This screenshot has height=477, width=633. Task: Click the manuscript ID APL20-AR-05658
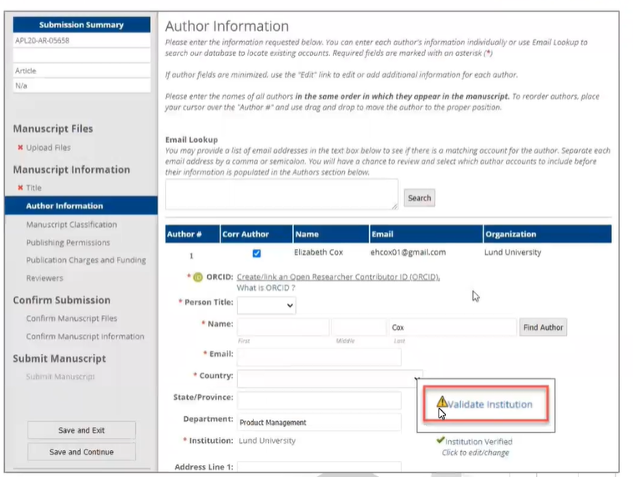(x=82, y=40)
